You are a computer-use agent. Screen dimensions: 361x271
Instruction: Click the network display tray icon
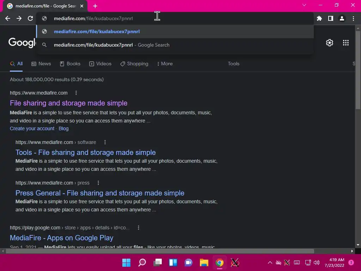(x=308, y=263)
